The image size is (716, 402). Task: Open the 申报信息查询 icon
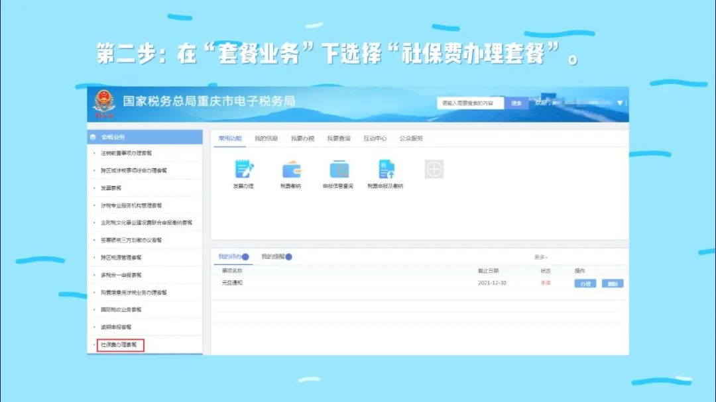pyautogui.click(x=339, y=170)
